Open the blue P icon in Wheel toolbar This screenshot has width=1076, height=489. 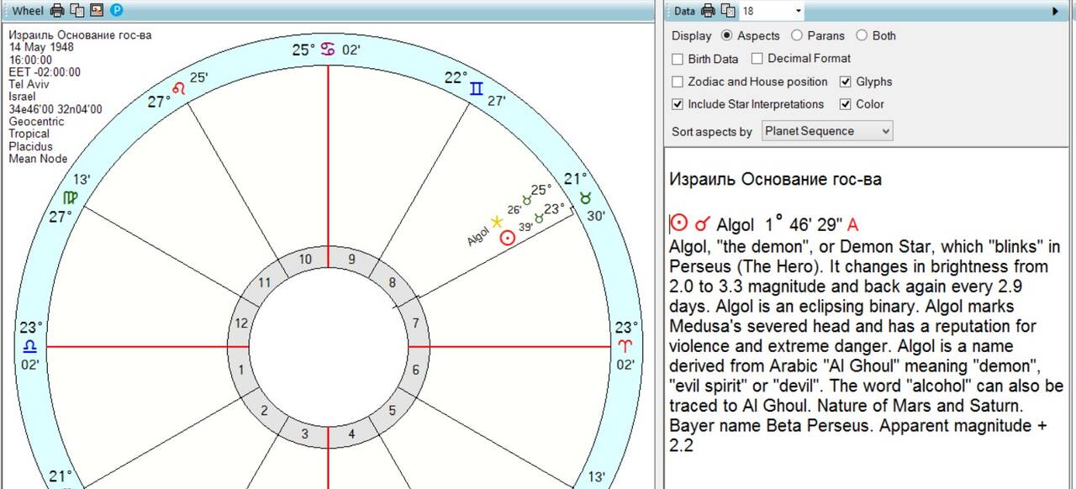tap(116, 11)
